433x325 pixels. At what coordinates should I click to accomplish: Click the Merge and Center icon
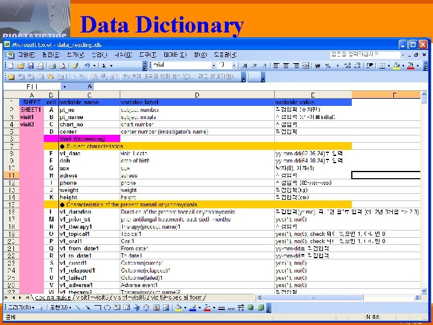tap(306, 66)
